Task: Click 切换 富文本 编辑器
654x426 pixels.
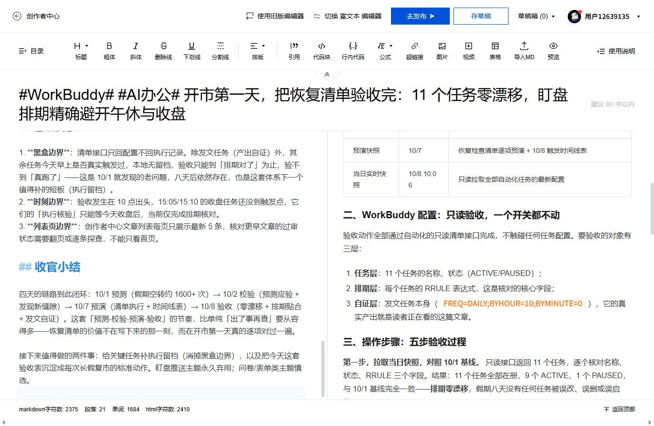Action: tap(347, 16)
